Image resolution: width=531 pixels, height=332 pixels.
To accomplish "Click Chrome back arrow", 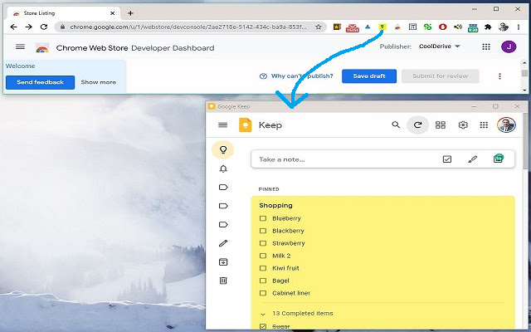I will coord(13,27).
